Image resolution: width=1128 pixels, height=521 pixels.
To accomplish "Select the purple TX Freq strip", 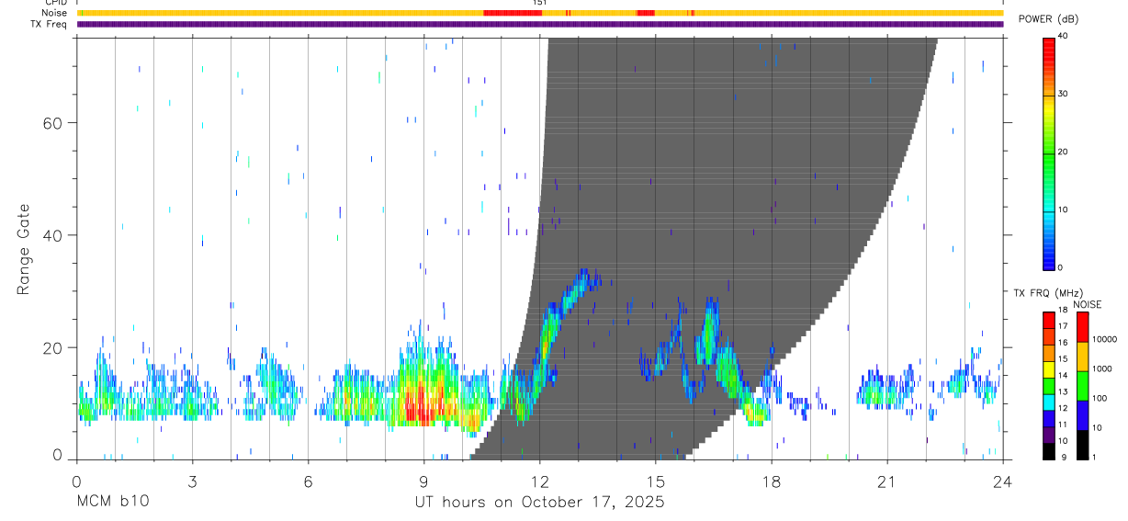I will tap(540, 24).
